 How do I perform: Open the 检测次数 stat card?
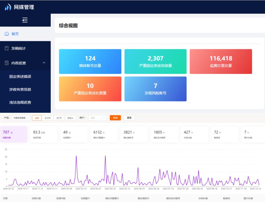13,134
